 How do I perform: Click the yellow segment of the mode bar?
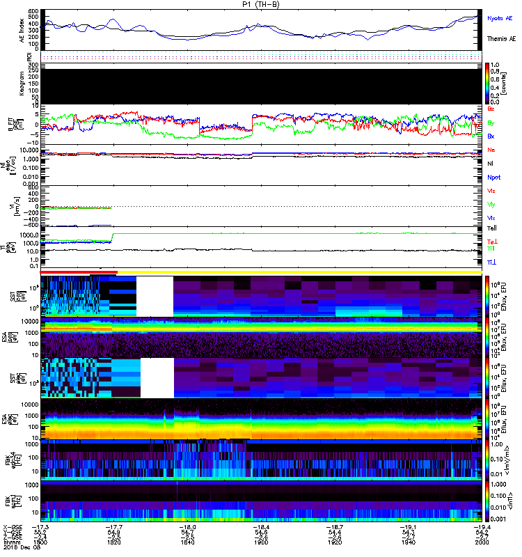(x=300, y=272)
